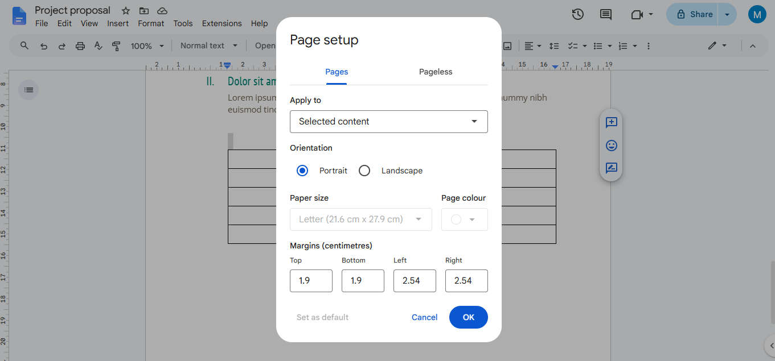The width and height of the screenshot is (775, 361).
Task: Click the Right margin field
Action: pyautogui.click(x=466, y=281)
